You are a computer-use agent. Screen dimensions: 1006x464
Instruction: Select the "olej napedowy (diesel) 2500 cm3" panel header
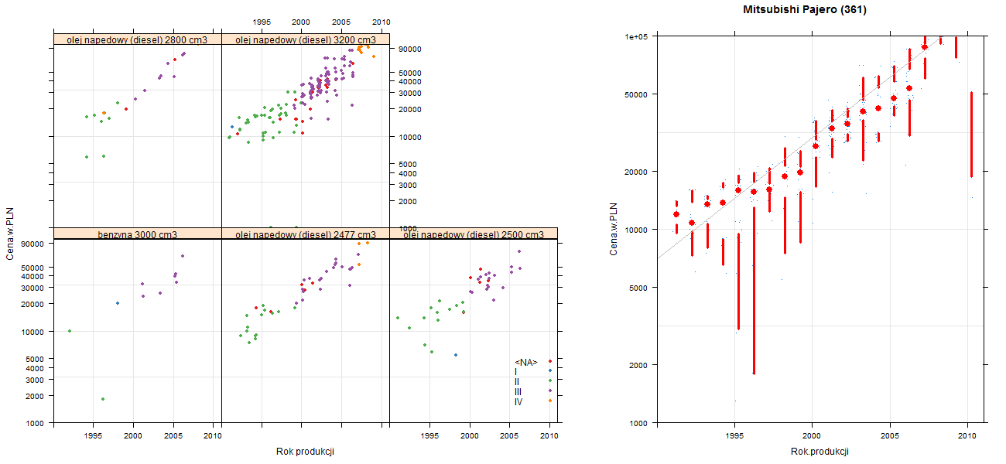(x=474, y=234)
